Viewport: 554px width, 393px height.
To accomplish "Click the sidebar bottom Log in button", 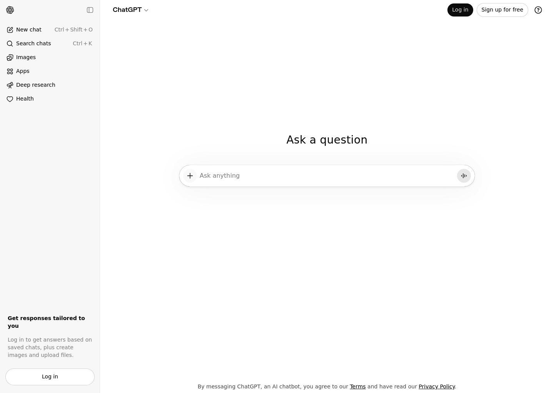I will point(50,376).
